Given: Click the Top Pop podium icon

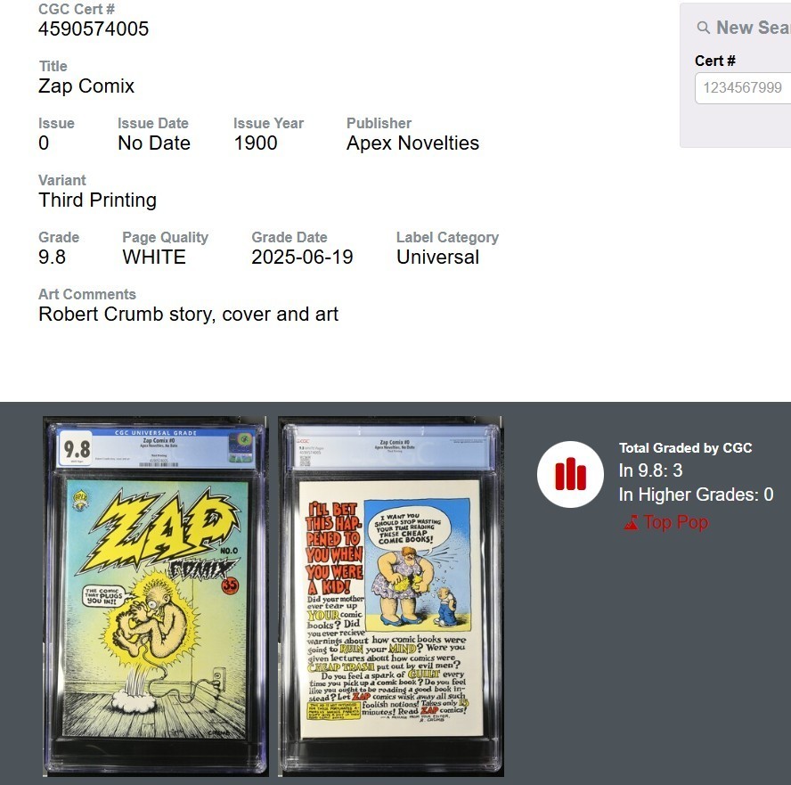Looking at the screenshot, I should 631,523.
